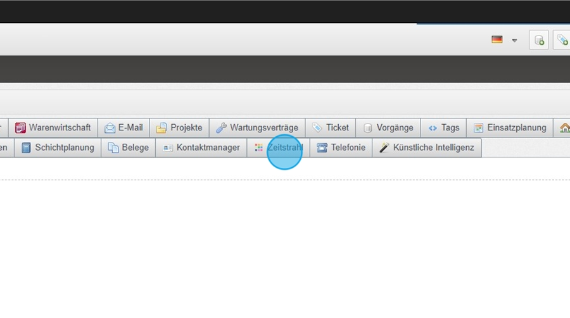Open the Kontaktmanager tab
The width and height of the screenshot is (570, 318).
coord(201,148)
